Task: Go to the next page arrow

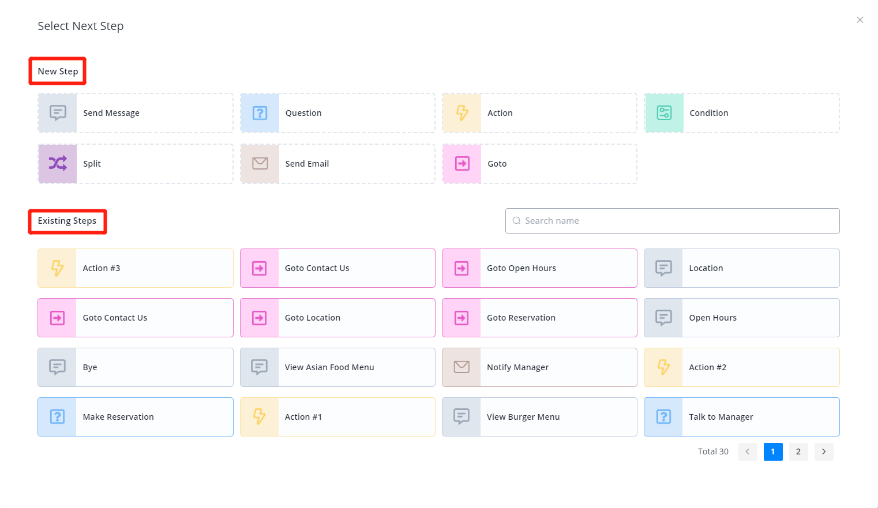Action: point(824,451)
